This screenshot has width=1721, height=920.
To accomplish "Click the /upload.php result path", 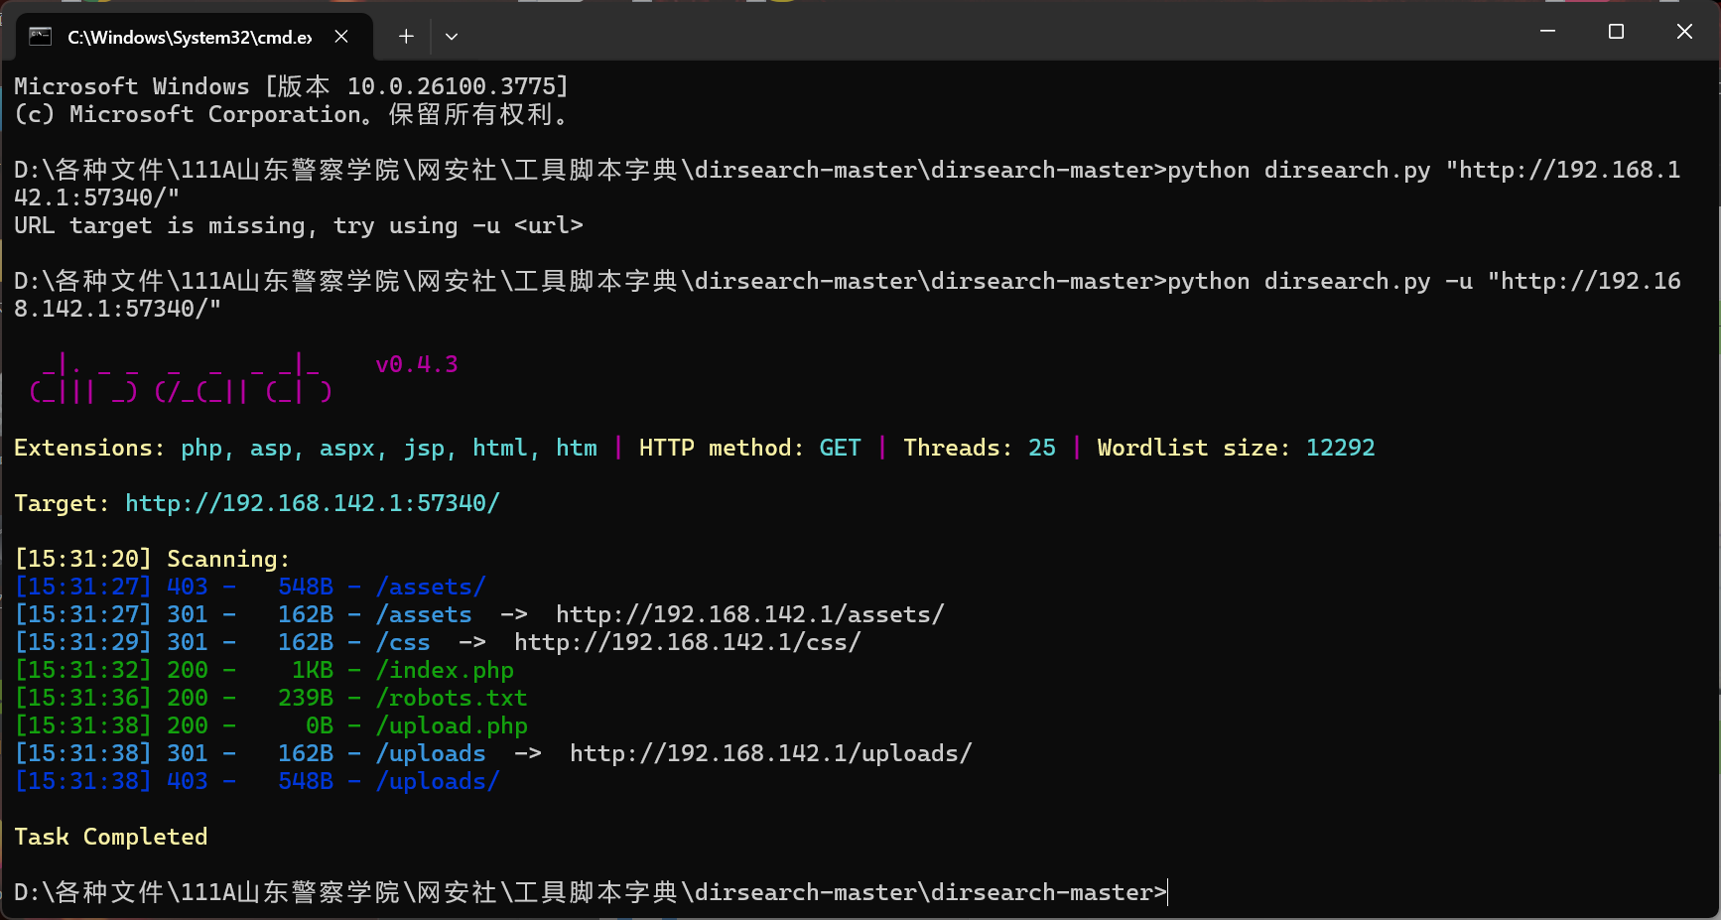I will tap(452, 725).
